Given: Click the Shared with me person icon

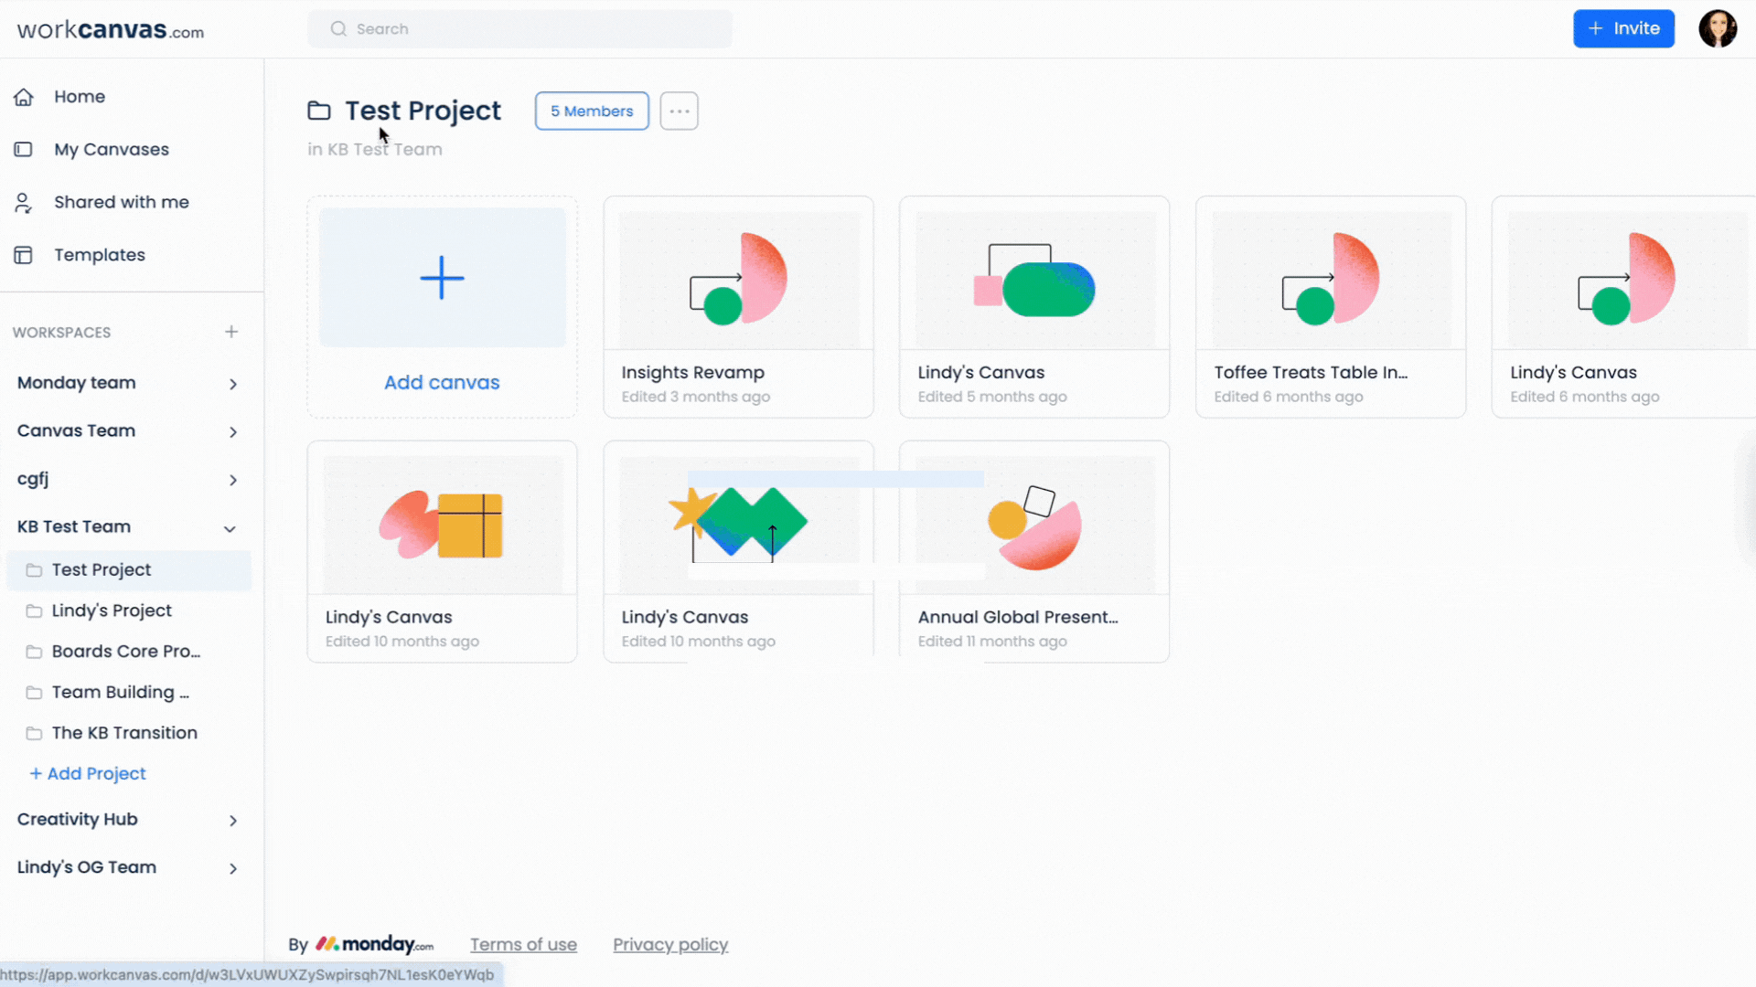Looking at the screenshot, I should pos(24,203).
